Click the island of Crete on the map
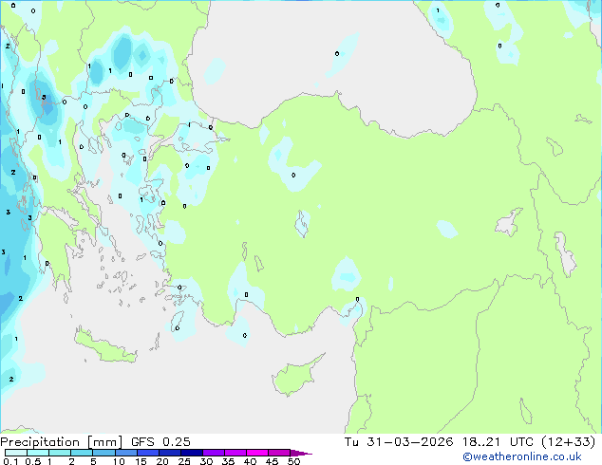Viewport: 602px width, 465px height. pos(105,347)
